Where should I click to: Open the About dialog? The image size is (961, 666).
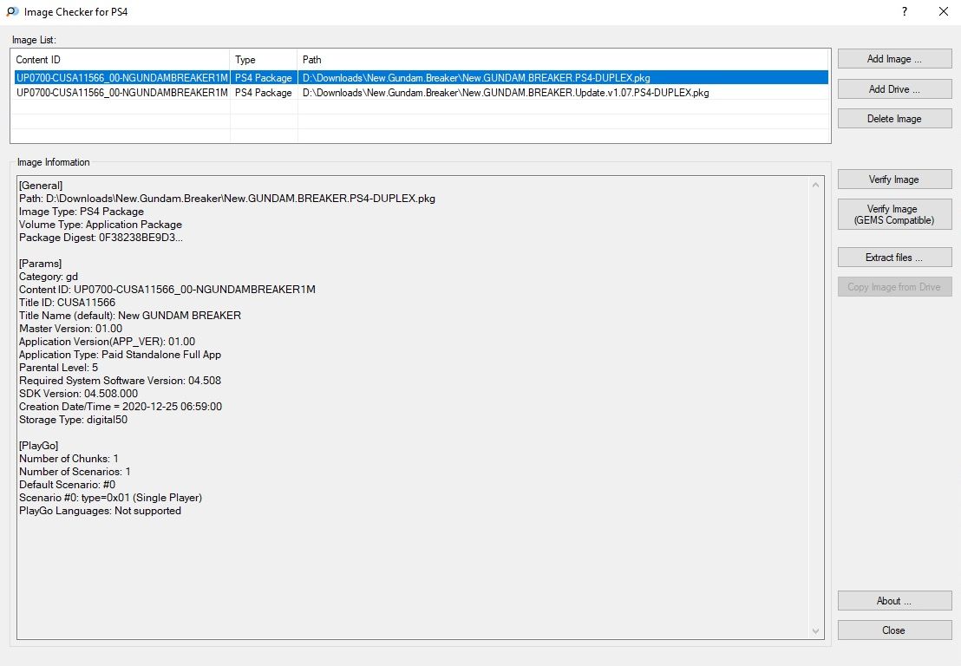click(x=894, y=600)
